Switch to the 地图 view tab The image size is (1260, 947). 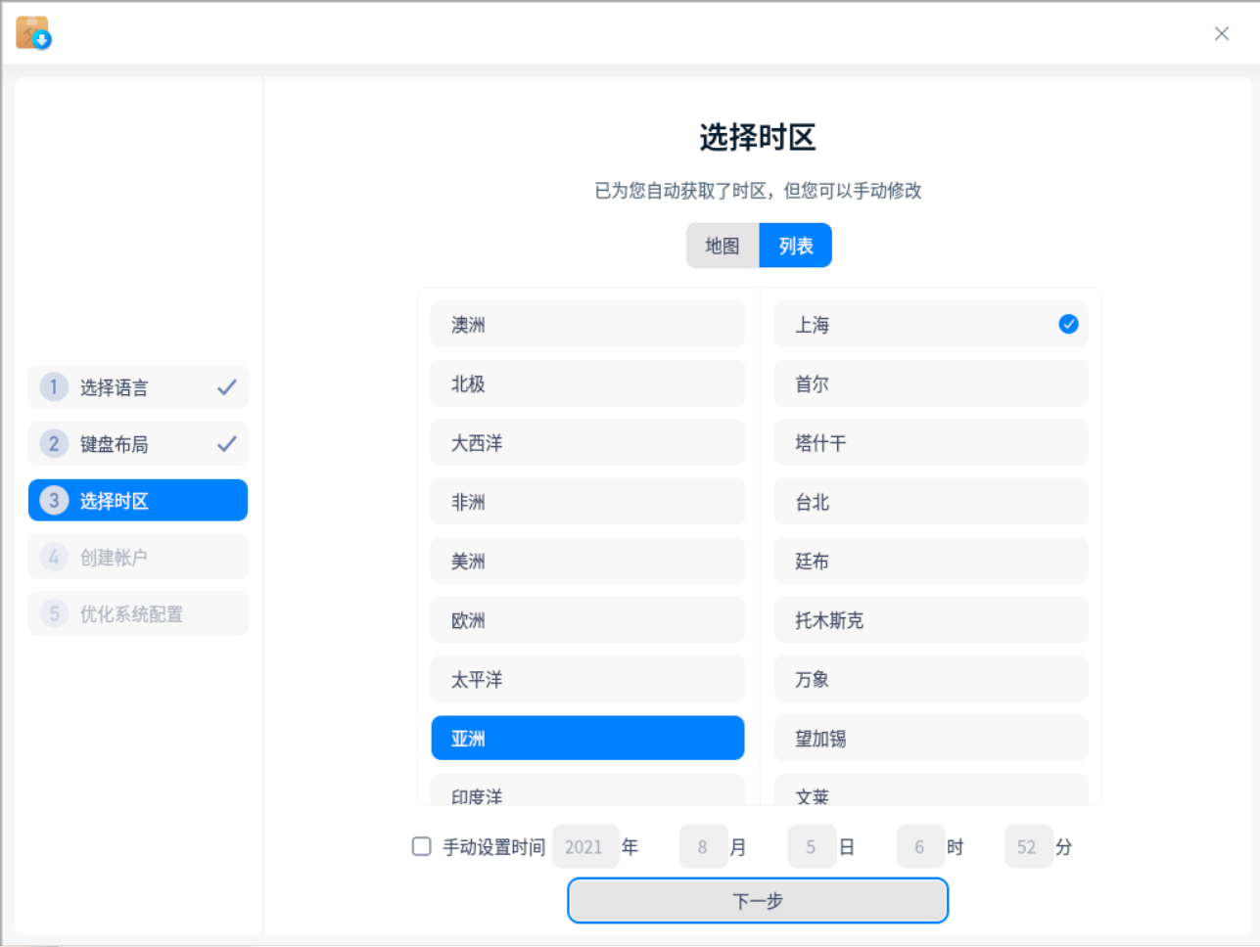(x=722, y=245)
